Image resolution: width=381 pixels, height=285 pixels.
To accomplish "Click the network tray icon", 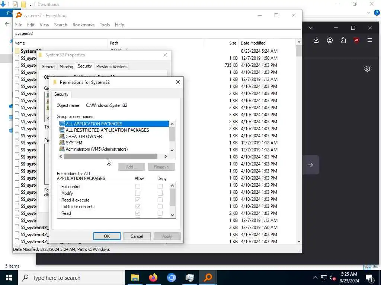I will [x=324, y=278].
